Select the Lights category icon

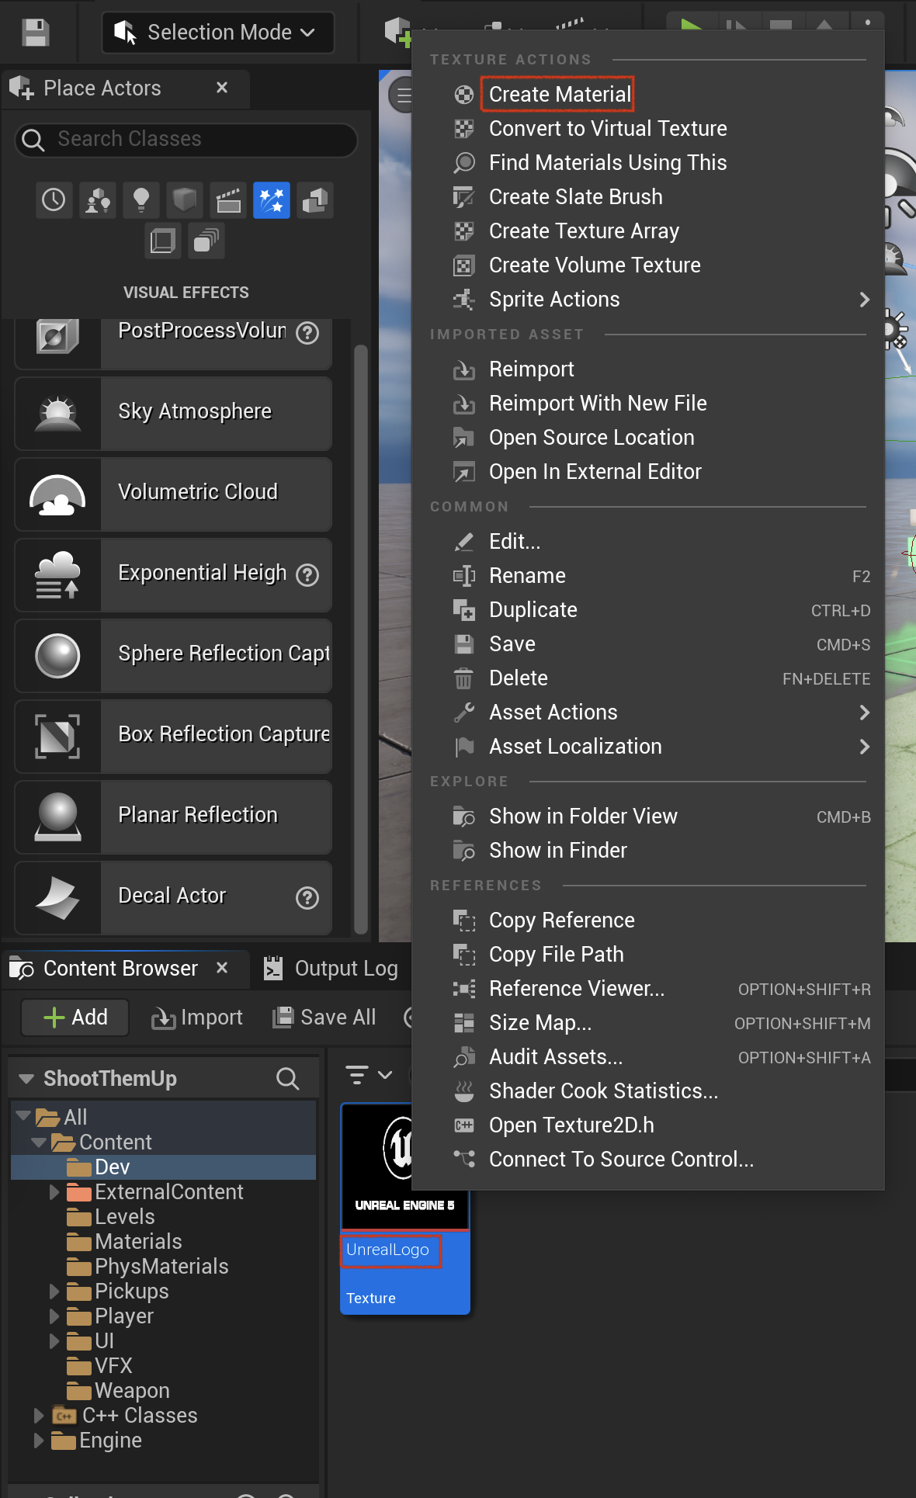pyautogui.click(x=141, y=200)
